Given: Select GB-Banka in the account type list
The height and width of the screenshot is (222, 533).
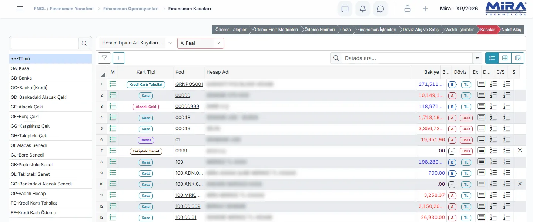Looking at the screenshot, I should click(50, 78).
